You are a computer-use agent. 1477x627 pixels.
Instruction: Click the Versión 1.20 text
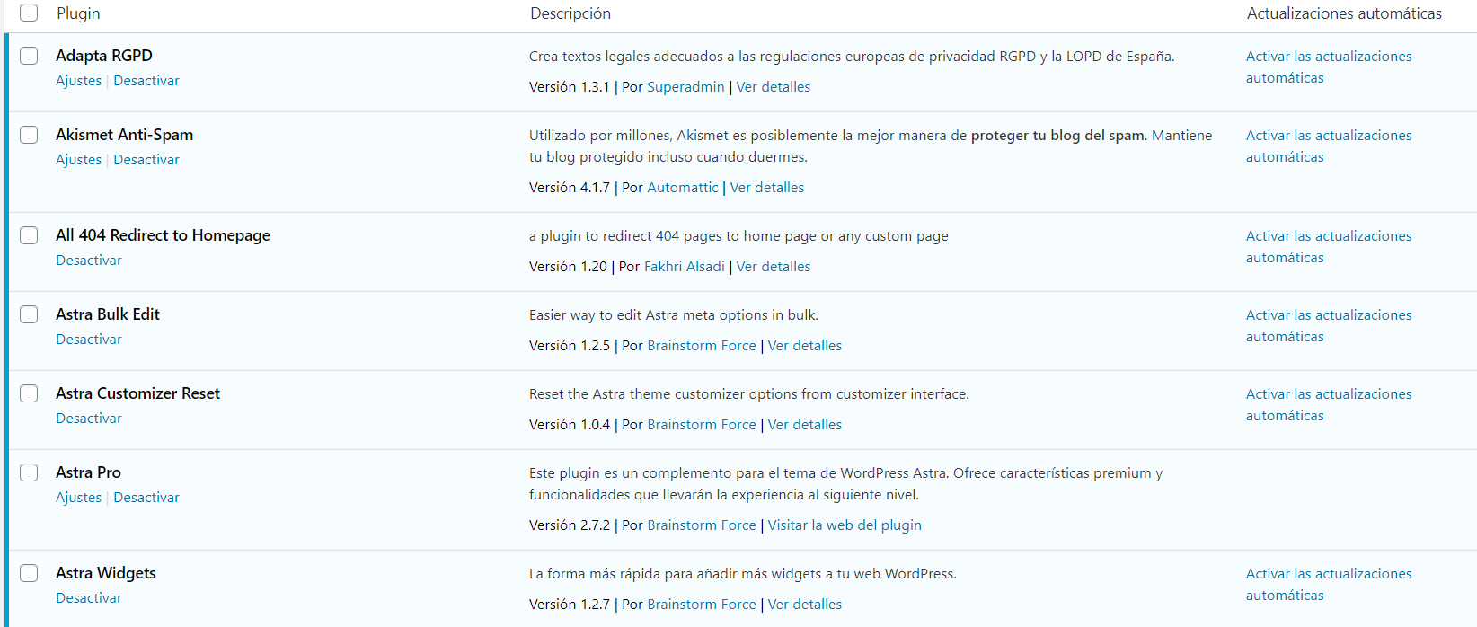point(568,267)
